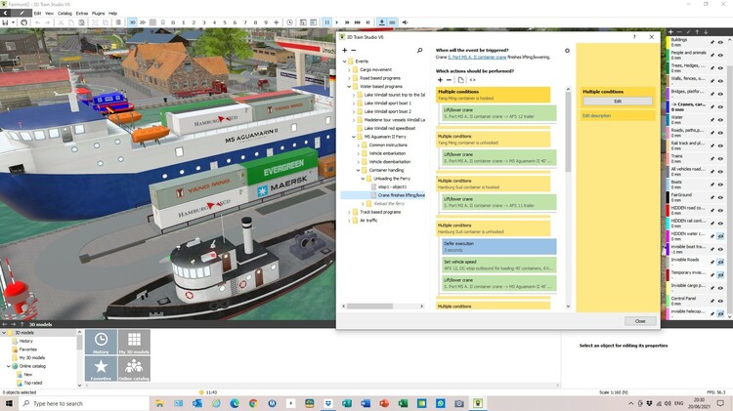This screenshot has width=733, height=411.
Task: Switch to 2D view mode button
Action: 142,22
